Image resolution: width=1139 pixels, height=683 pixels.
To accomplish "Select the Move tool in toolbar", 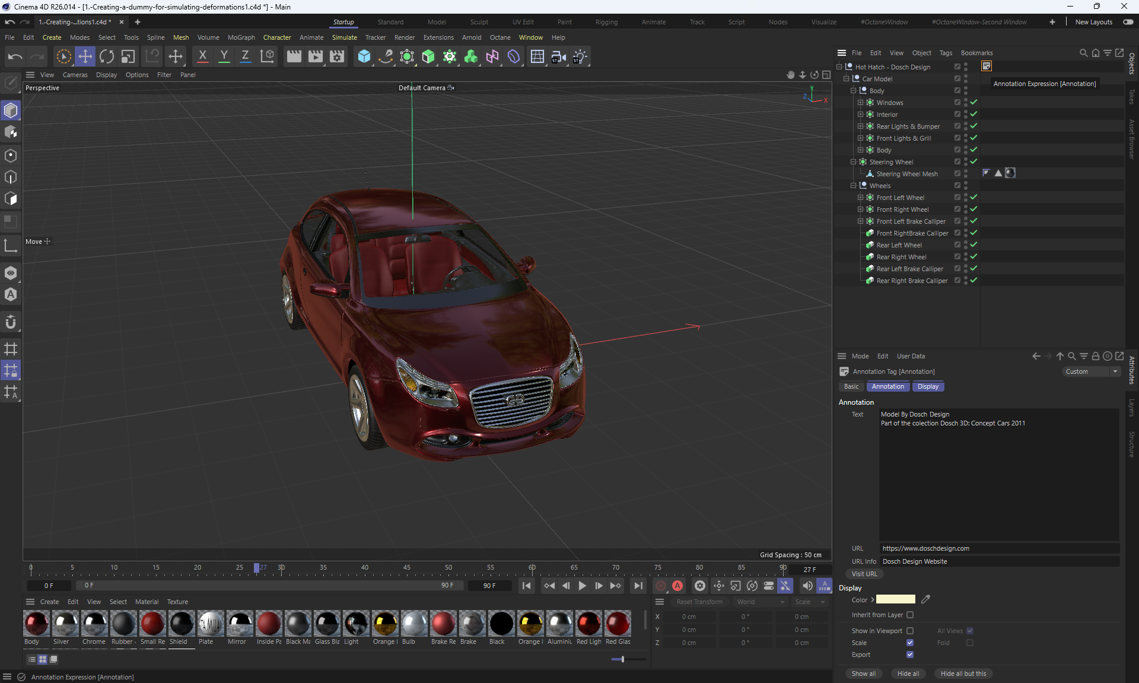I will (x=85, y=56).
